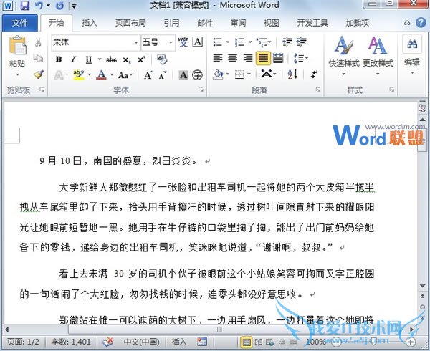Click 页面: 1/2 in status bar
The height and width of the screenshot is (351, 430).
point(23,342)
